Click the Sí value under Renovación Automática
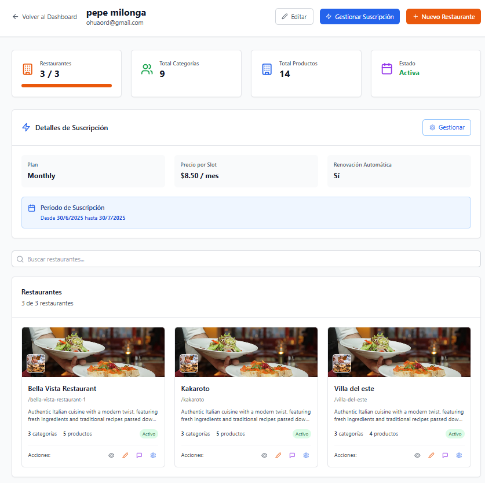The height and width of the screenshot is (483, 485). pos(337,176)
